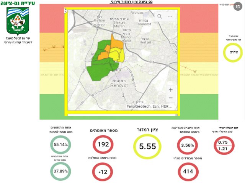Click the 192 confirmed cases indicator
Viewport: 245px width, 183px height.
click(103, 144)
